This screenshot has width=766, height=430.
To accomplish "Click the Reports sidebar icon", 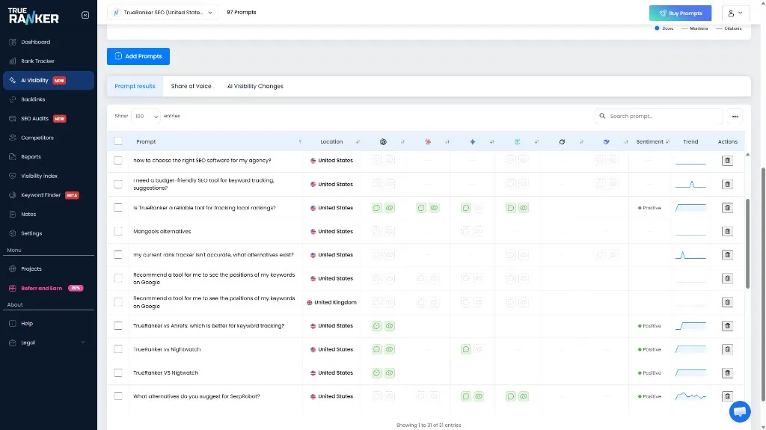I will click(x=13, y=157).
